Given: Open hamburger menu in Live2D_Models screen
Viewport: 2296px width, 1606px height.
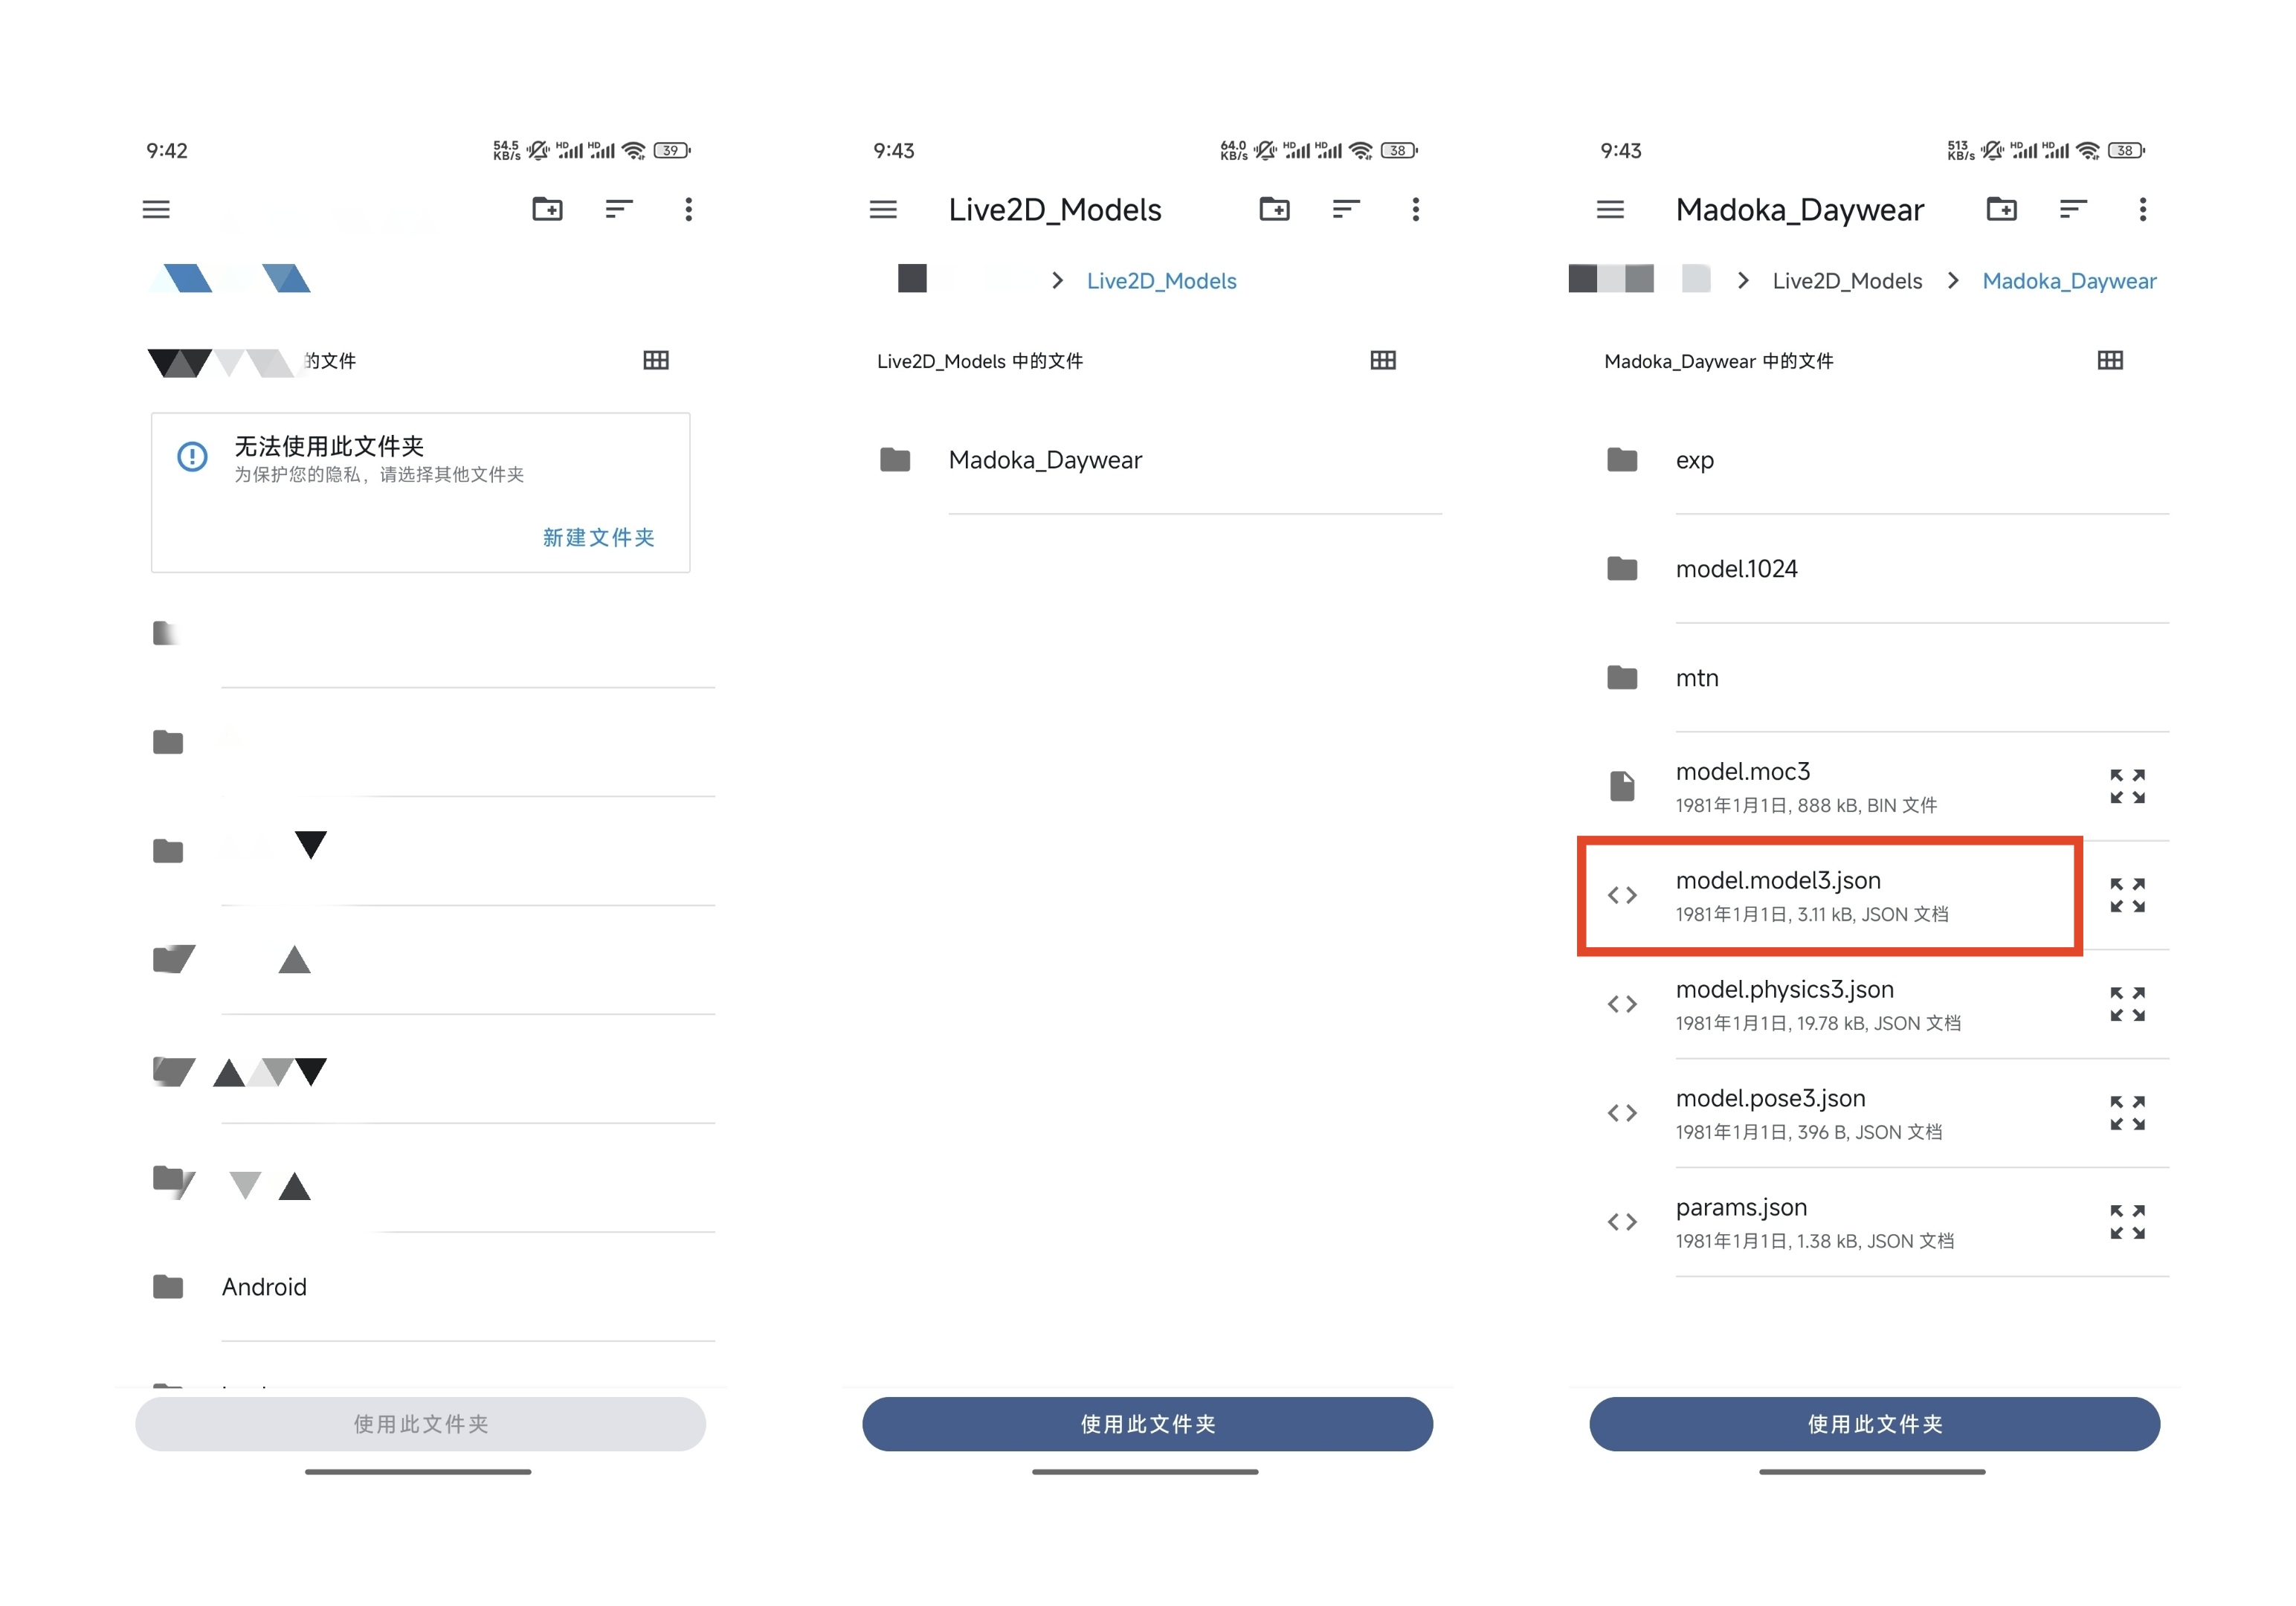Looking at the screenshot, I should click(x=883, y=209).
